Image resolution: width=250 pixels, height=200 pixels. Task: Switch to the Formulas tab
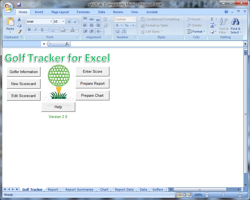83,12
